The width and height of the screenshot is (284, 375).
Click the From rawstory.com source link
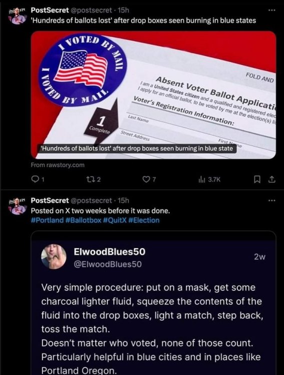(x=58, y=165)
